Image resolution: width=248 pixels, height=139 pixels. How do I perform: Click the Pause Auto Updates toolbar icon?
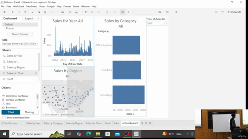coord(45,12)
